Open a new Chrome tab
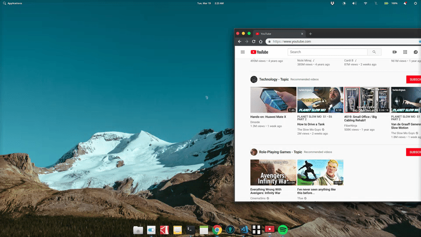Viewport: 421px width, 237px height. pos(310,34)
